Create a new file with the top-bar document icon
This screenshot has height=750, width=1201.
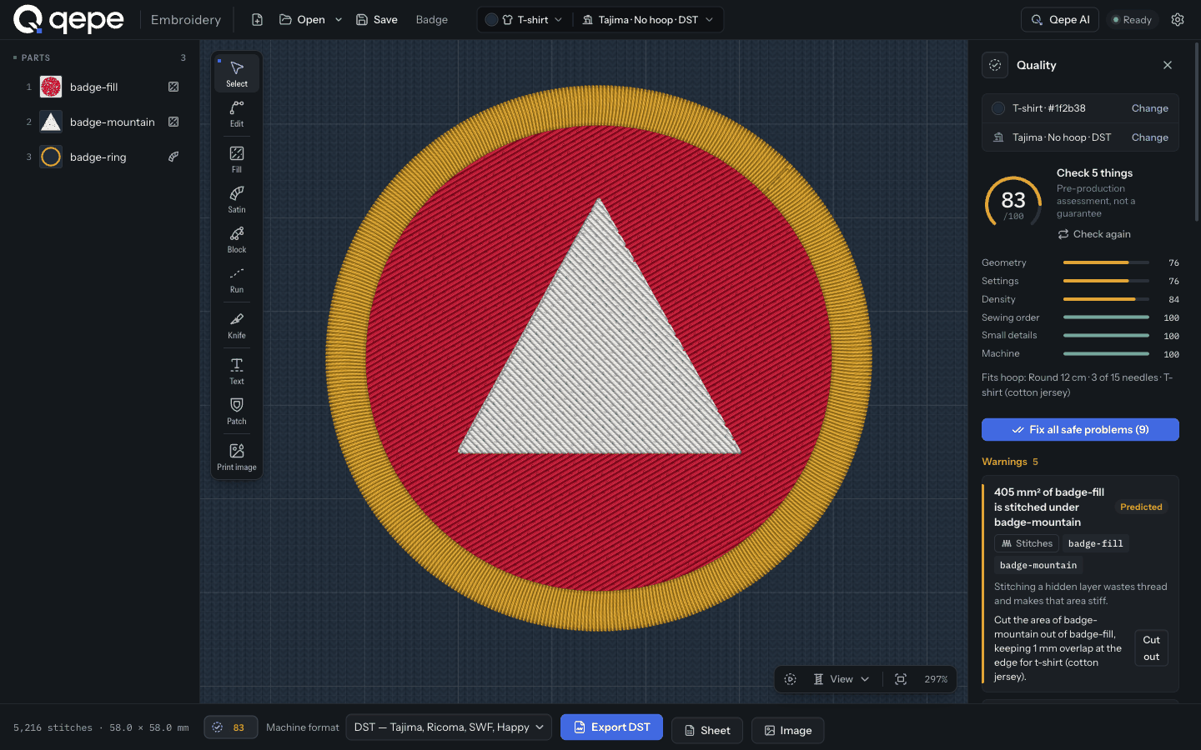(x=257, y=20)
